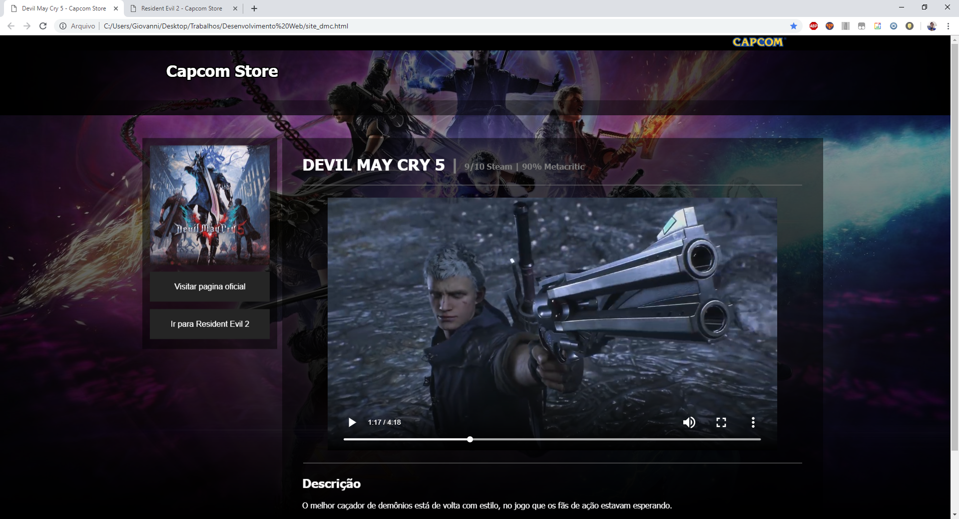Close the Devil May Cry 5 tab
Image resolution: width=959 pixels, height=519 pixels.
point(116,8)
